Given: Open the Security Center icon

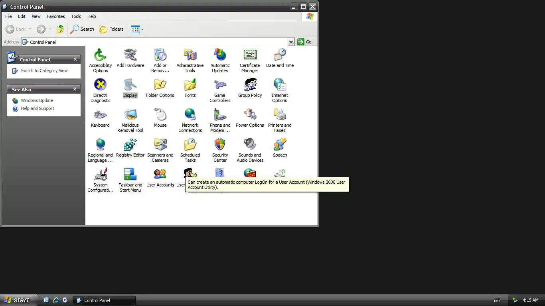Looking at the screenshot, I should (220, 144).
